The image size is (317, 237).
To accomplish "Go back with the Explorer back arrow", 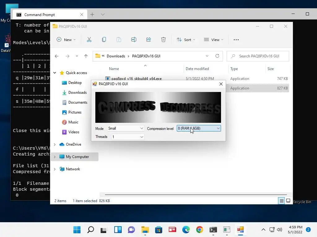I will pos(57,56).
